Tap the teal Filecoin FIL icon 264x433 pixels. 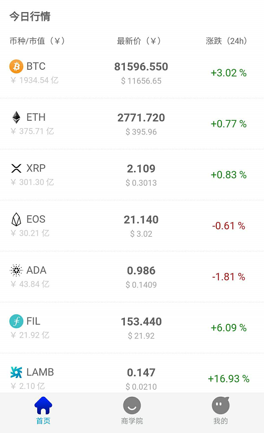[x=16, y=321]
